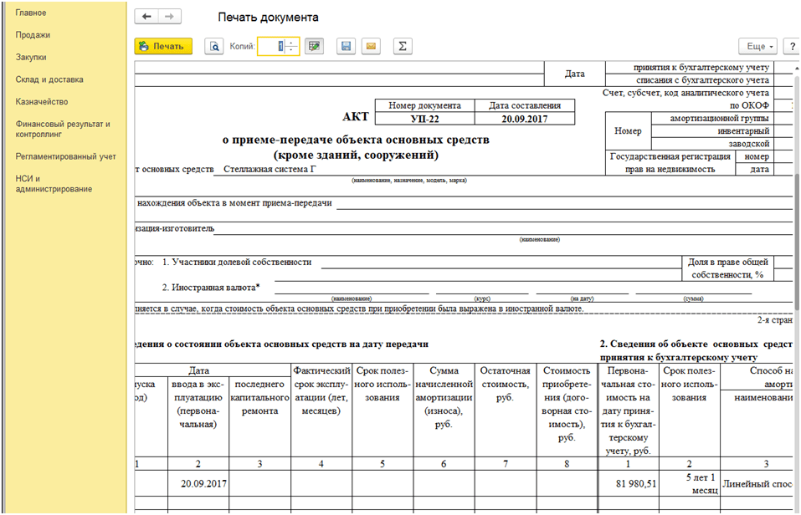Open print preview with the magnifier icon
Viewport: 801px width, 515px height.
pos(214,47)
